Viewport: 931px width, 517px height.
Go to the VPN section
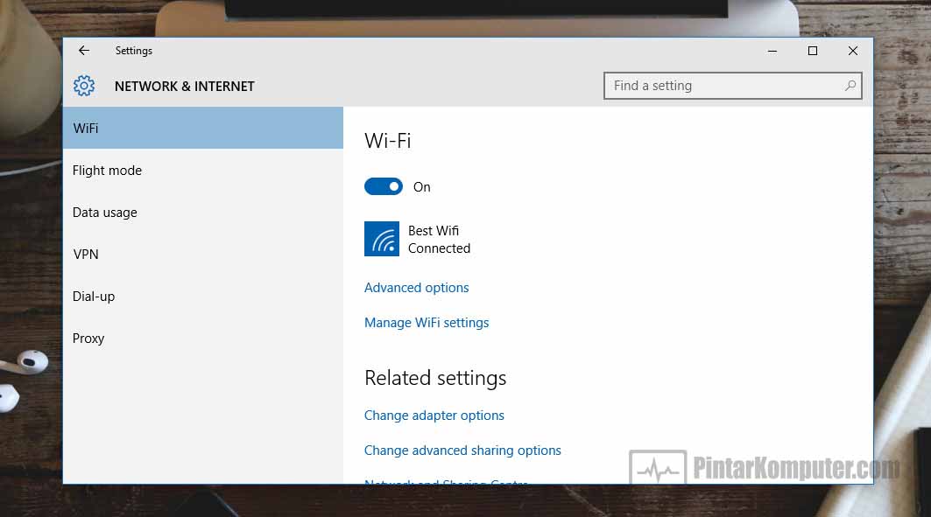tap(203, 255)
